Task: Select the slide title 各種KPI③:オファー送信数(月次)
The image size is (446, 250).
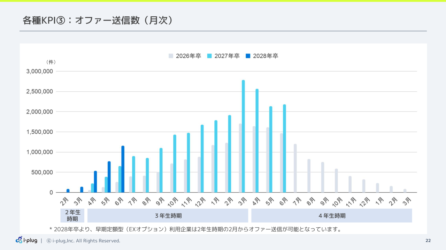Action: click(98, 20)
